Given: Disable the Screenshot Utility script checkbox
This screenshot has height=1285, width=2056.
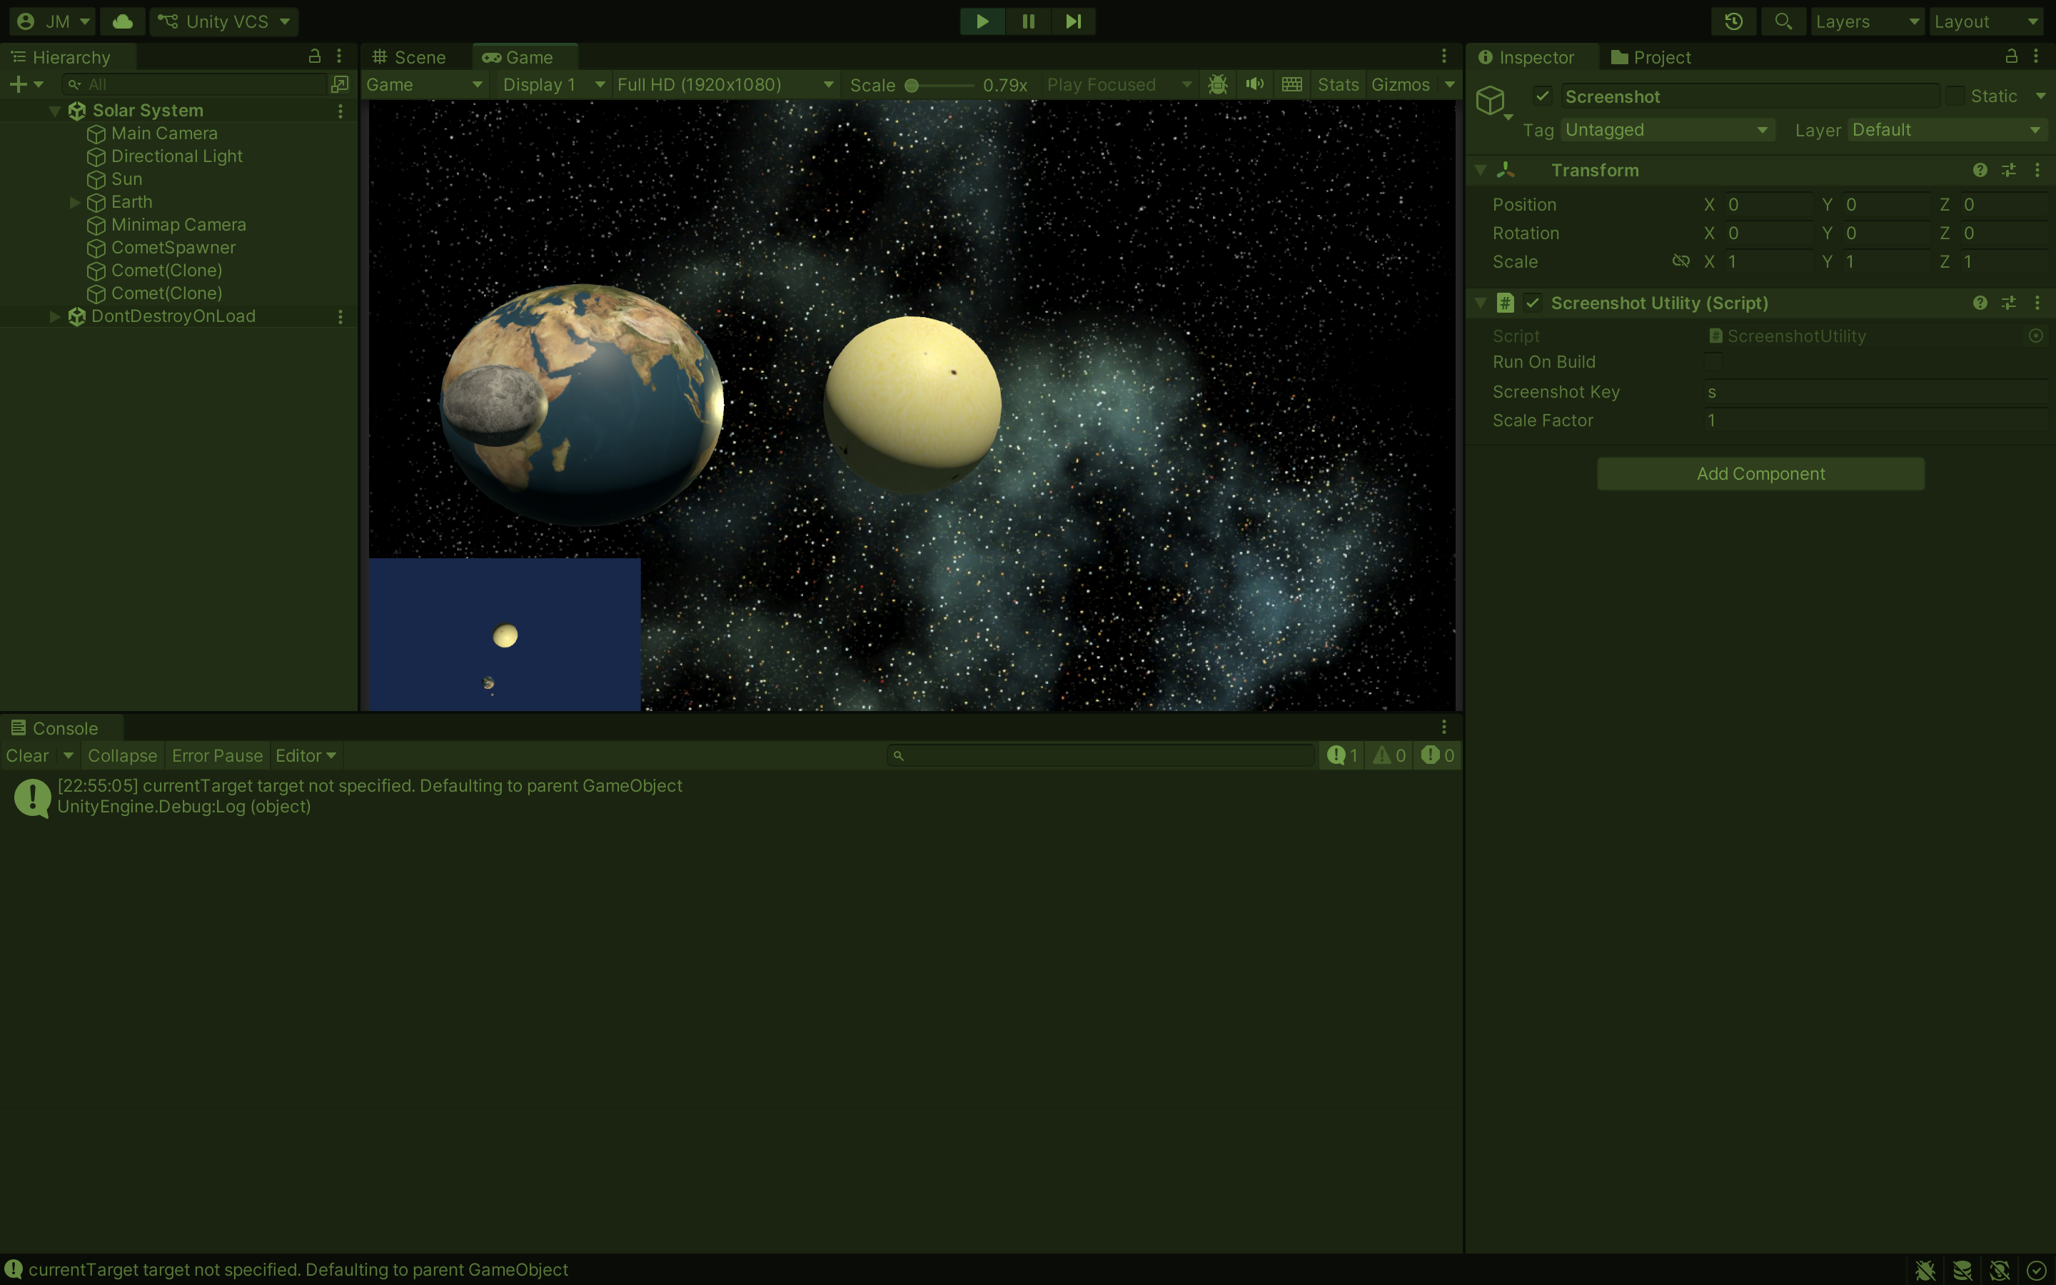Looking at the screenshot, I should 1533,303.
